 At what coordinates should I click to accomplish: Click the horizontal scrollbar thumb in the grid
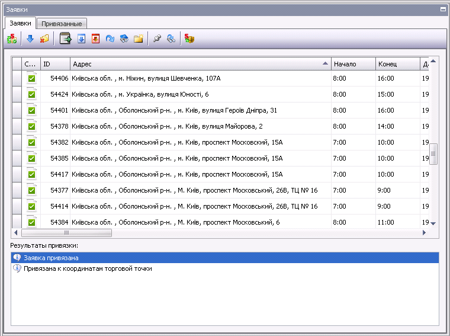66,233
